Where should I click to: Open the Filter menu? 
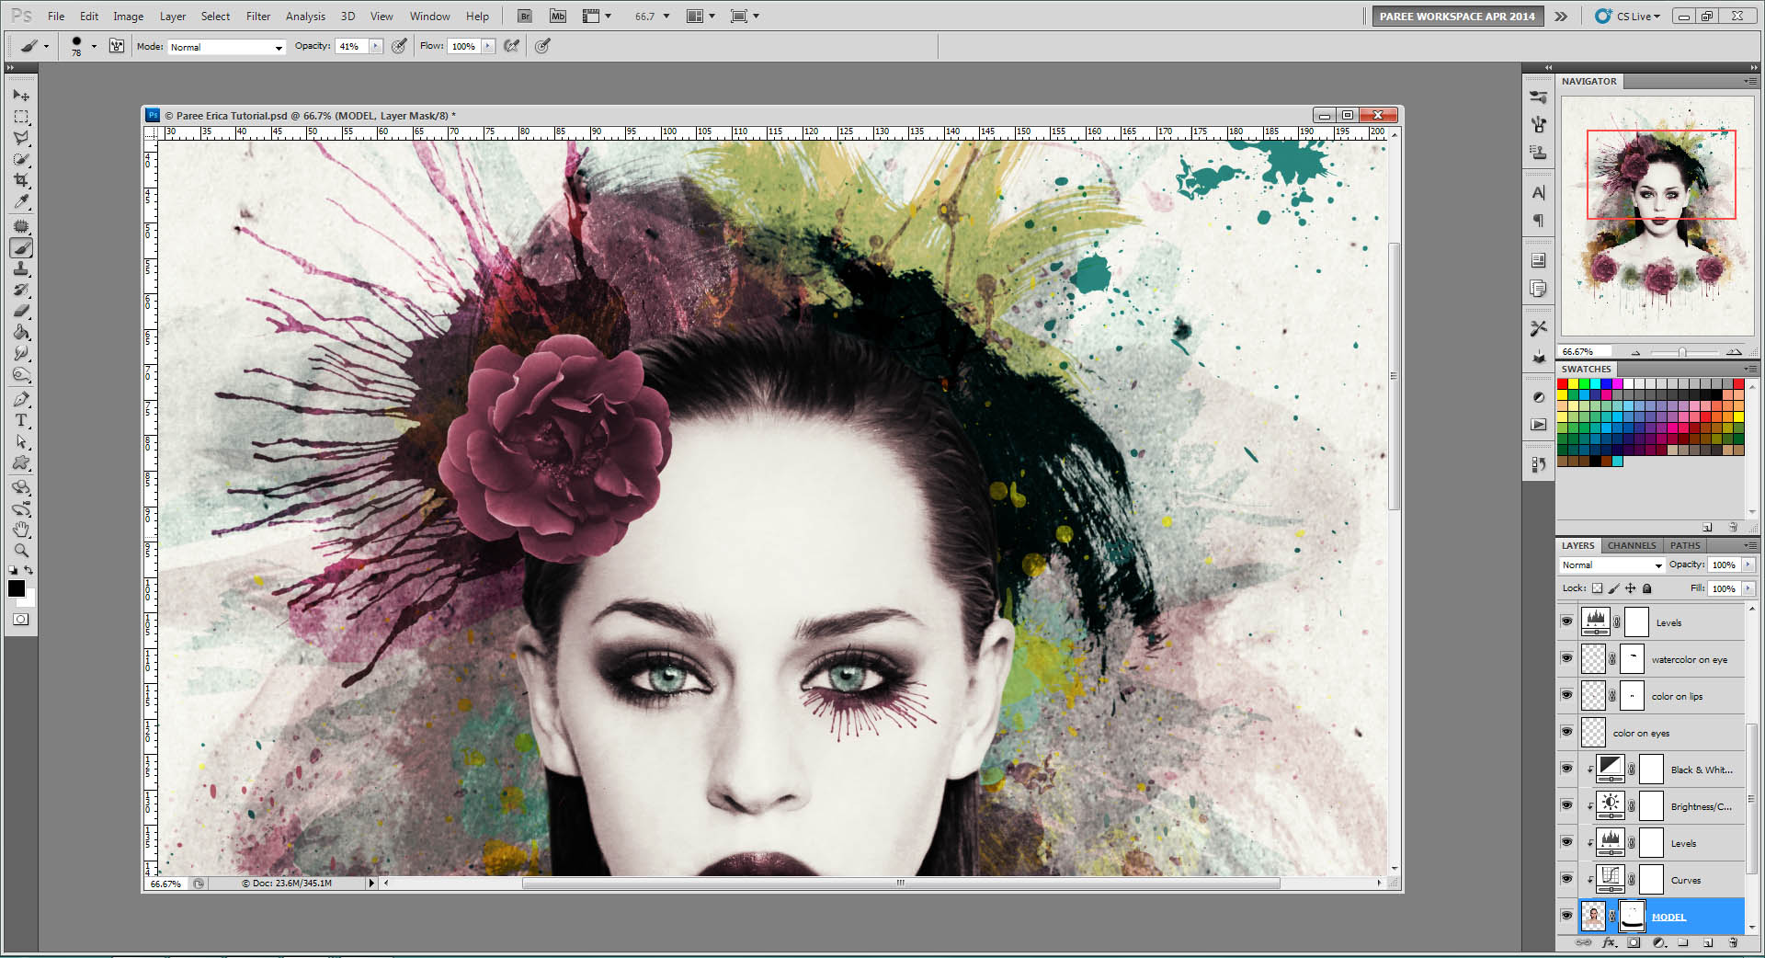257,17
